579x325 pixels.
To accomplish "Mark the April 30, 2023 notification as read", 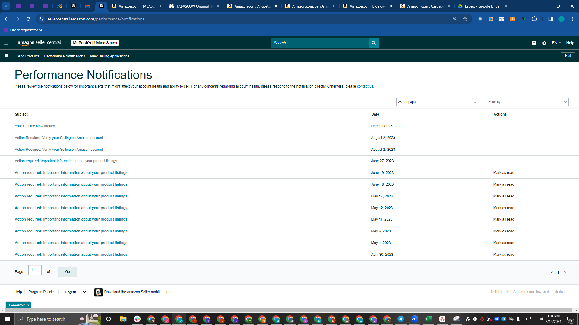I will coord(504,255).
